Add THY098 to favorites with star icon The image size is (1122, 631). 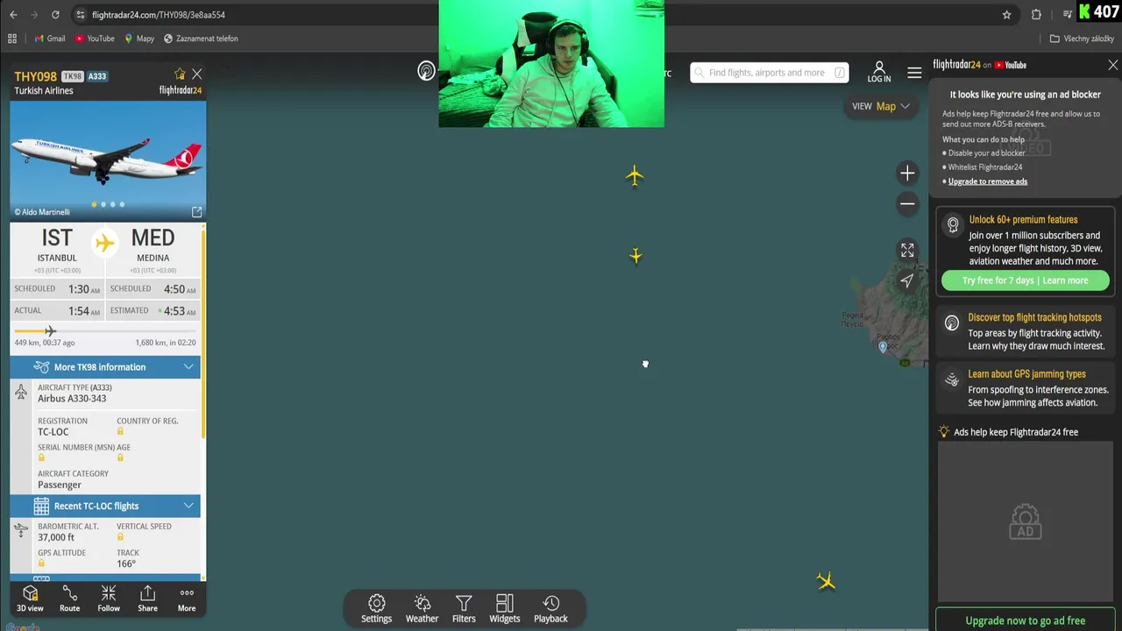[x=180, y=74]
